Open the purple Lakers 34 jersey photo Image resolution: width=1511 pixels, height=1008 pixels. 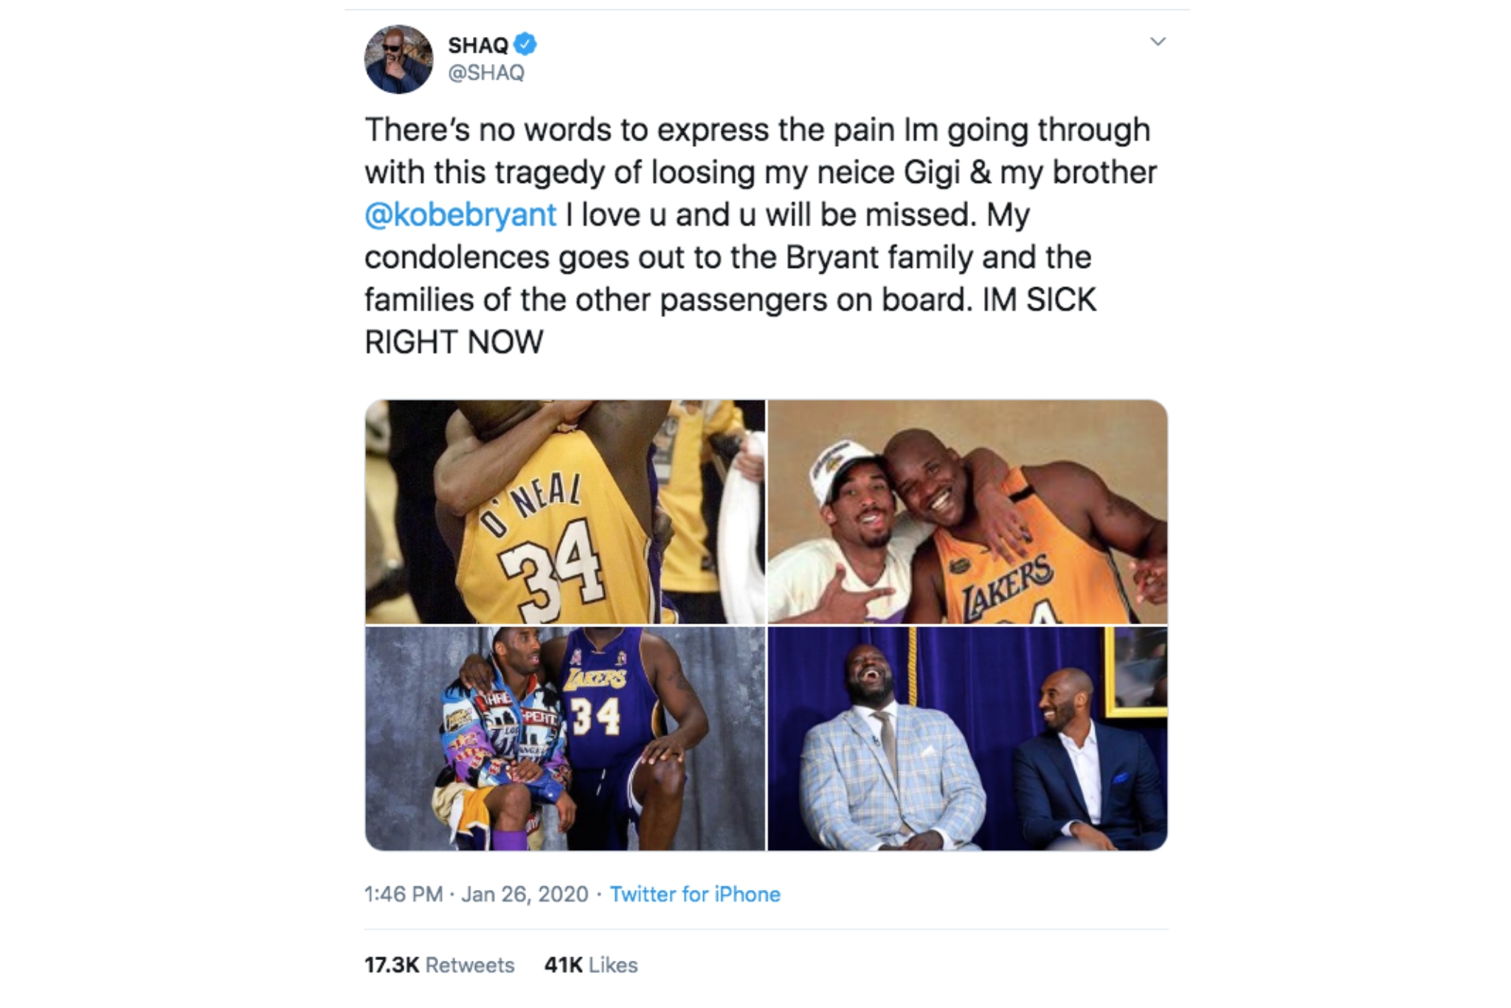tap(565, 739)
